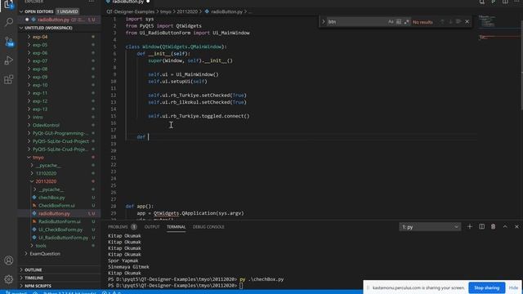Close the find widget
The image size is (523, 294).
(x=467, y=22)
